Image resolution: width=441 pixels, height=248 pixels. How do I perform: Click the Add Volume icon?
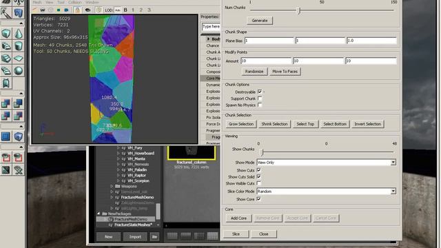click(19, 136)
